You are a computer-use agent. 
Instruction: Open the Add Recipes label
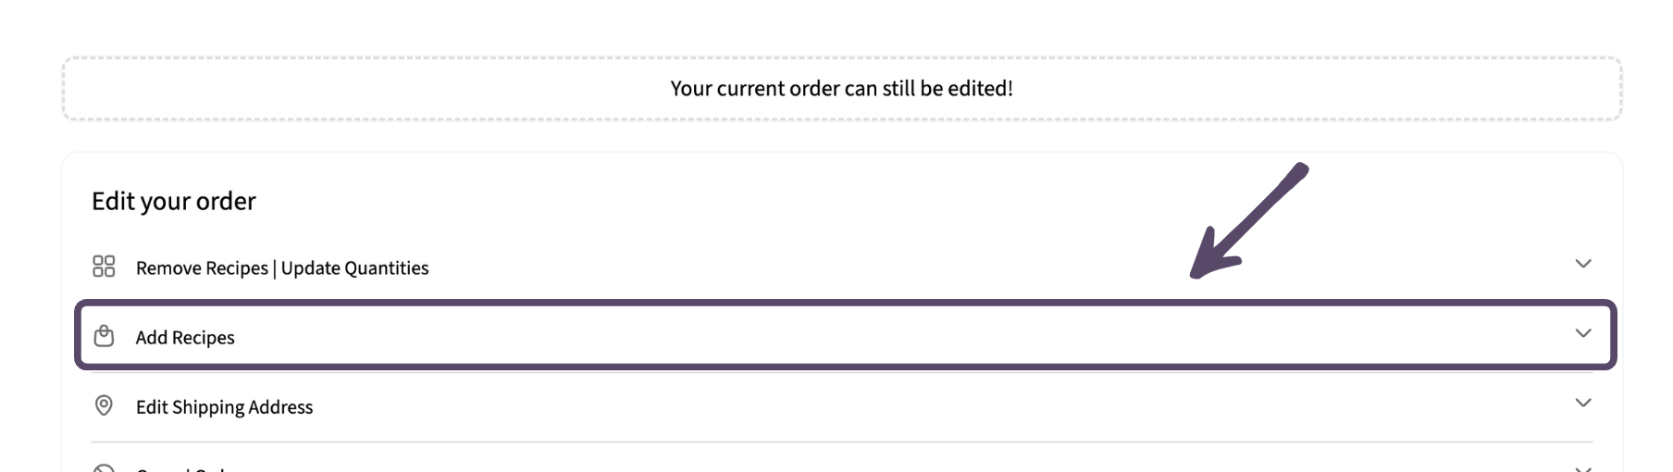(x=185, y=337)
